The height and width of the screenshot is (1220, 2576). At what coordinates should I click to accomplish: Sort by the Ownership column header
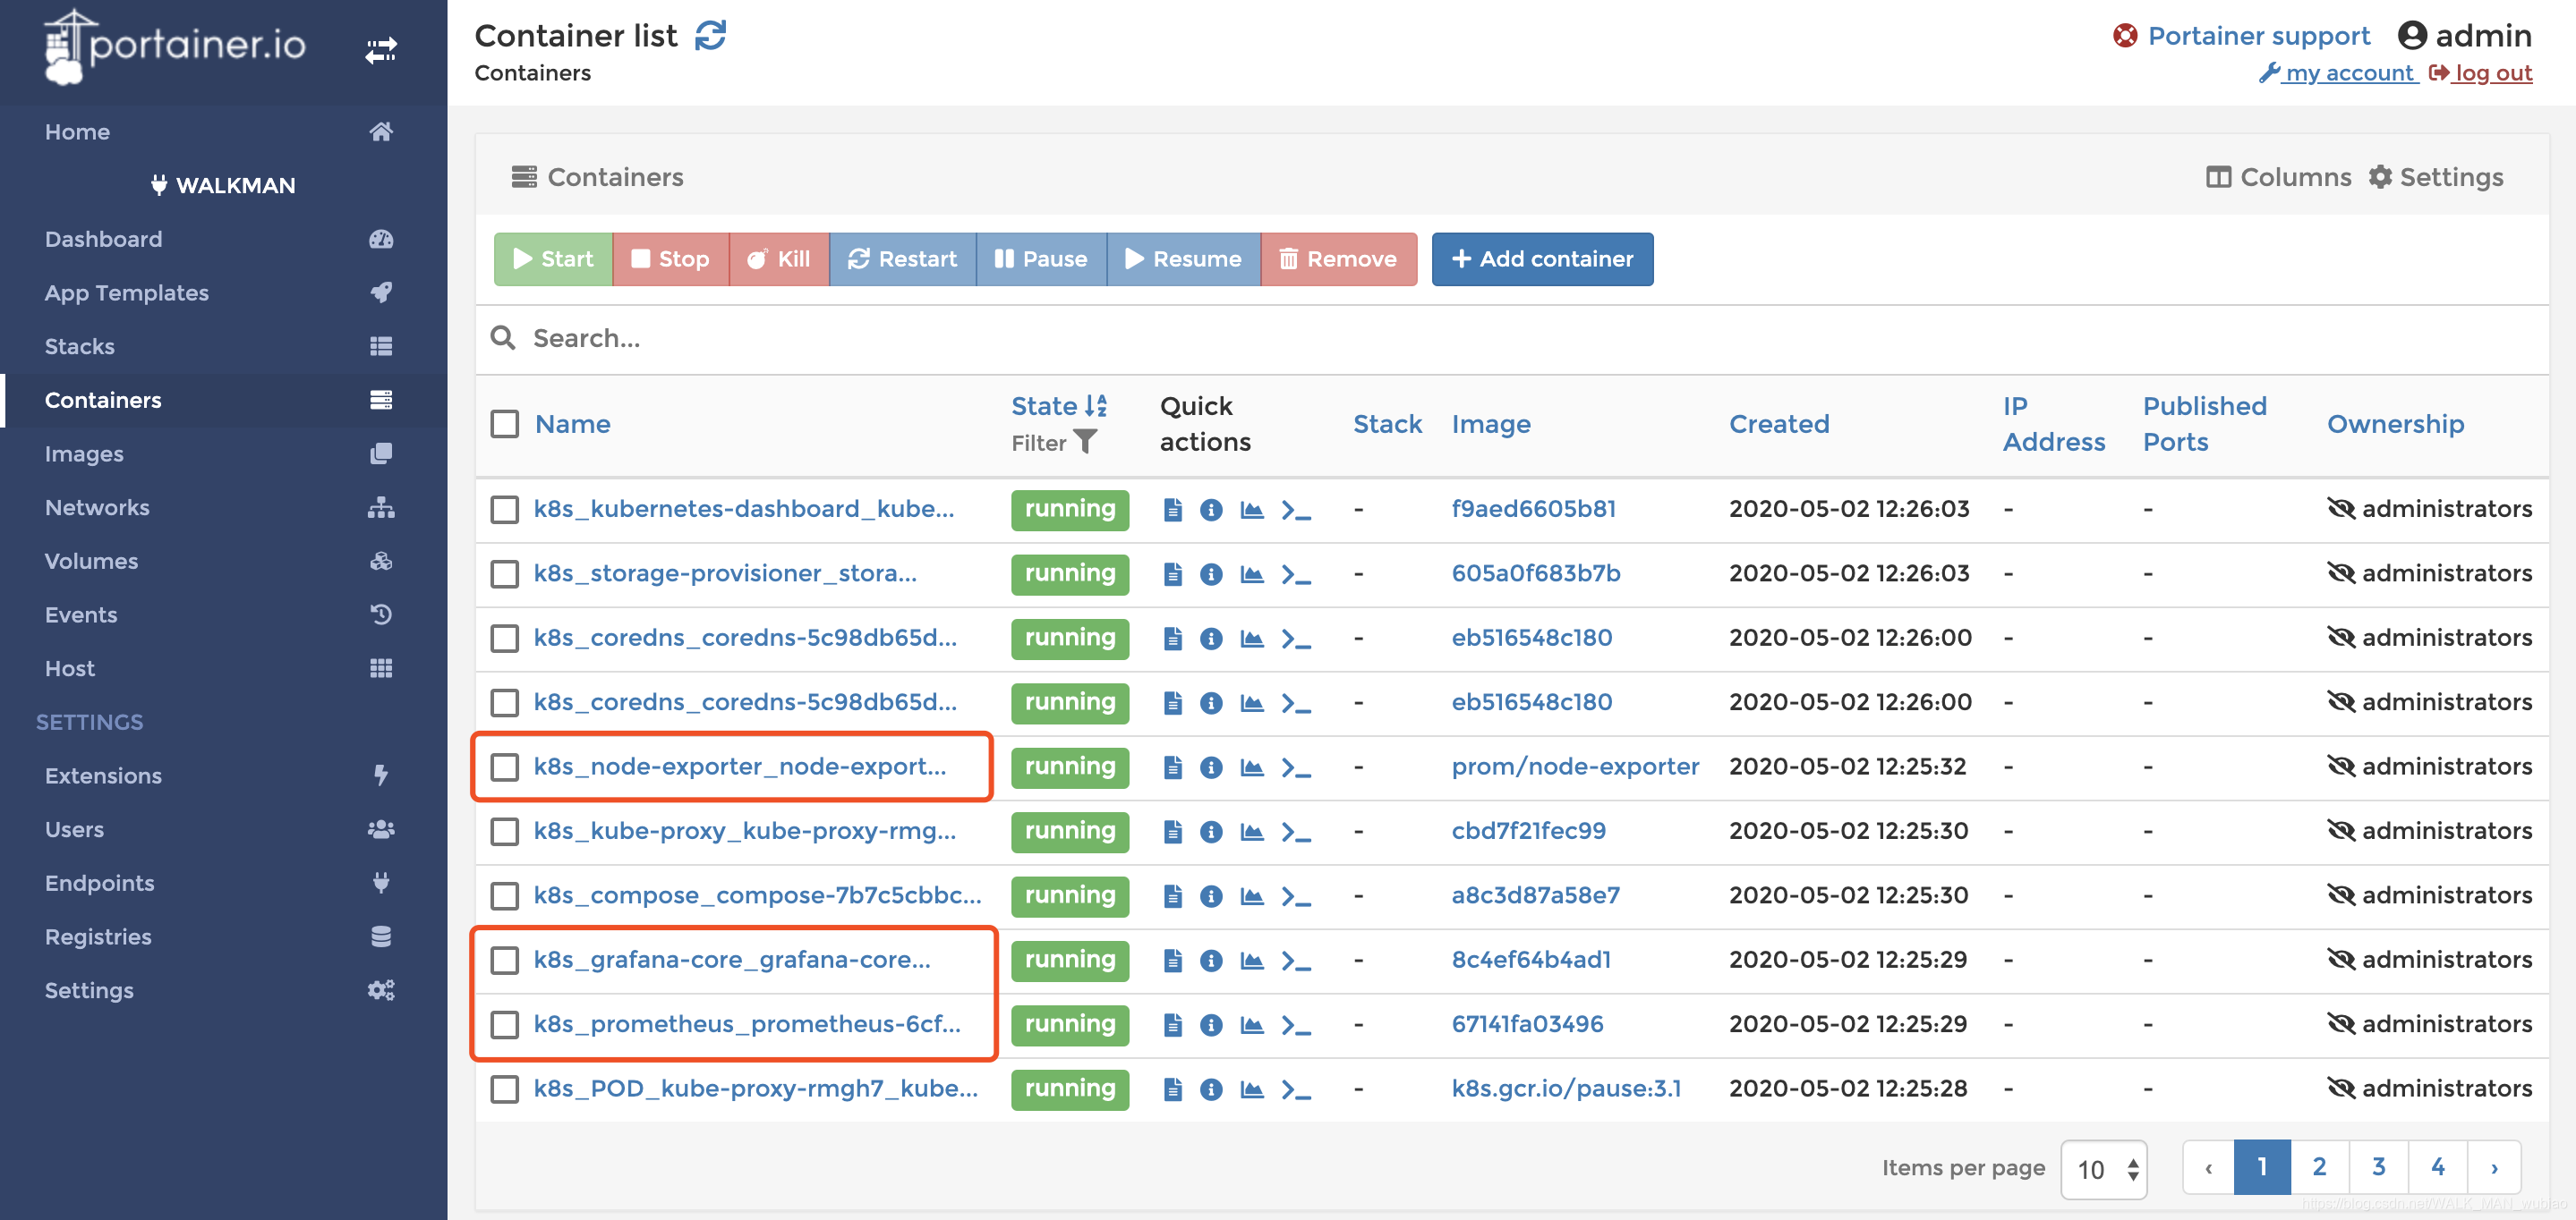pos(2395,424)
